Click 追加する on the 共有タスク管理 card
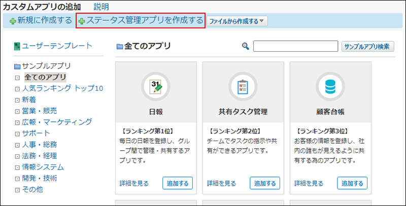The image size is (406, 206). click(265, 183)
